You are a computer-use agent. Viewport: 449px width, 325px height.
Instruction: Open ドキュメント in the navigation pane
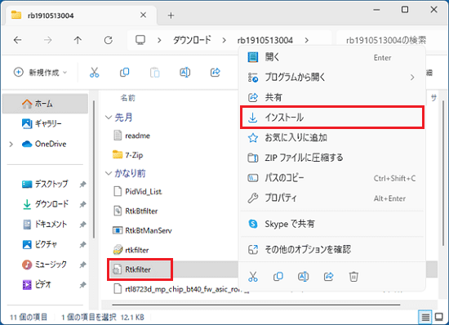pyautogui.click(x=45, y=225)
